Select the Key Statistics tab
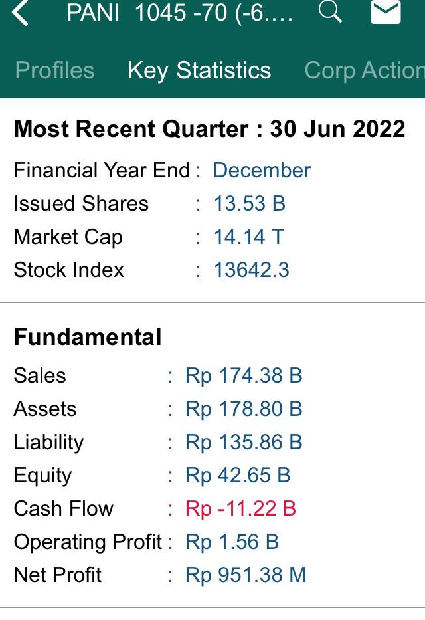 coord(200,70)
